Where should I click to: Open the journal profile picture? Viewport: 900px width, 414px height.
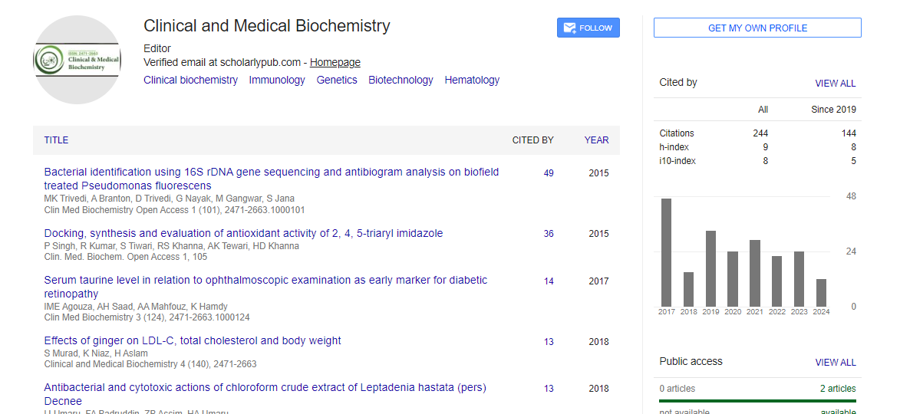tap(77, 60)
